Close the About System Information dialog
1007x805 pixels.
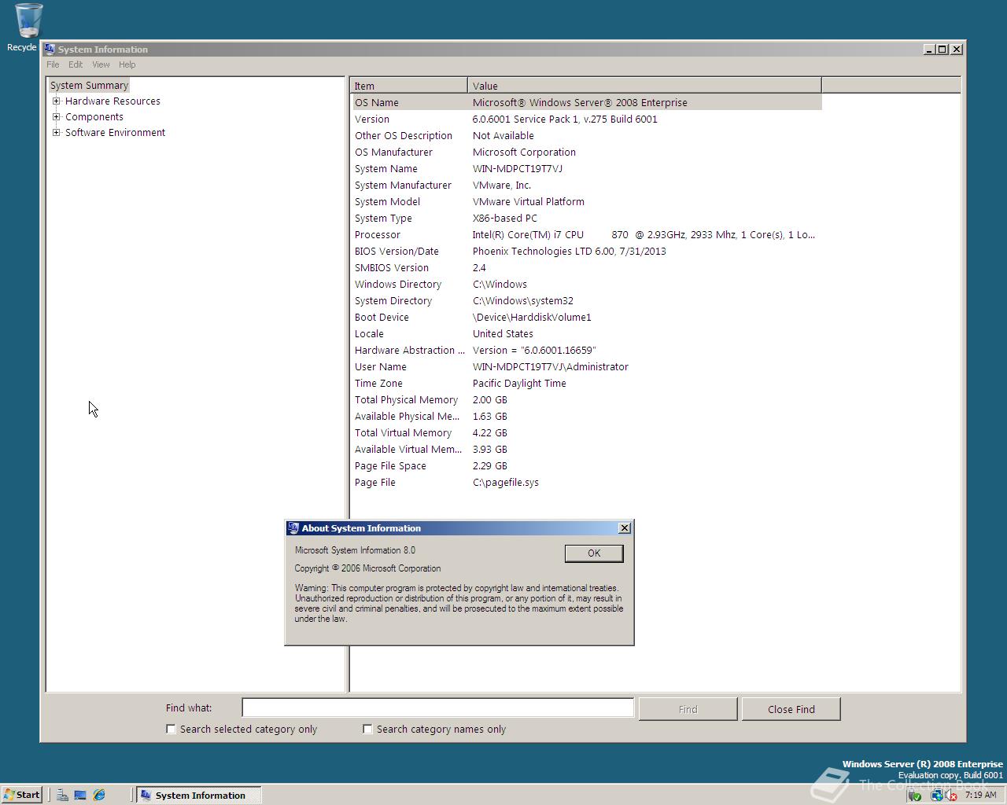[x=625, y=528]
